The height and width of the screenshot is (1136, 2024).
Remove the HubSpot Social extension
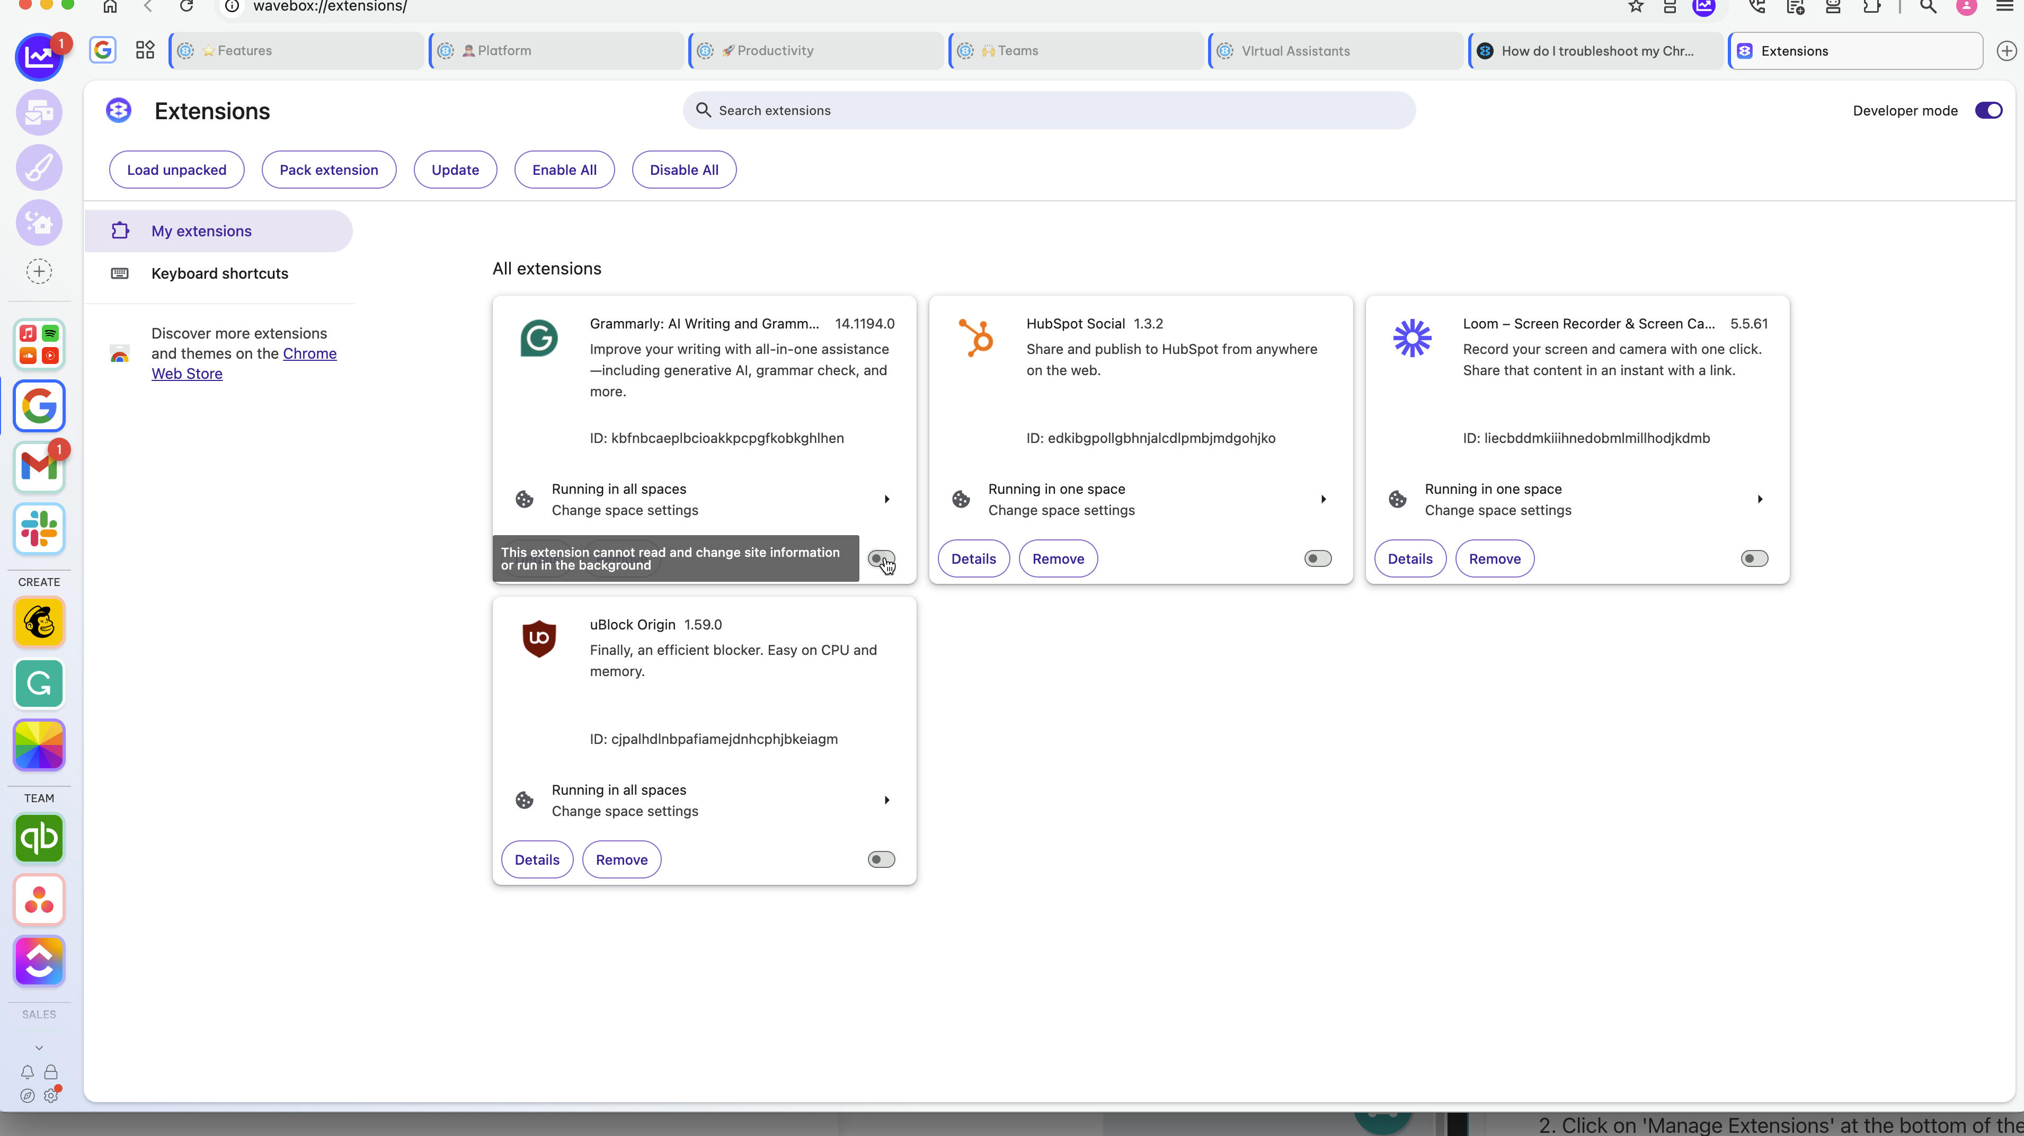point(1058,558)
